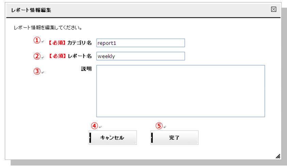Click the レポート情報編集 title text
287x168 pixels.
click(31, 10)
